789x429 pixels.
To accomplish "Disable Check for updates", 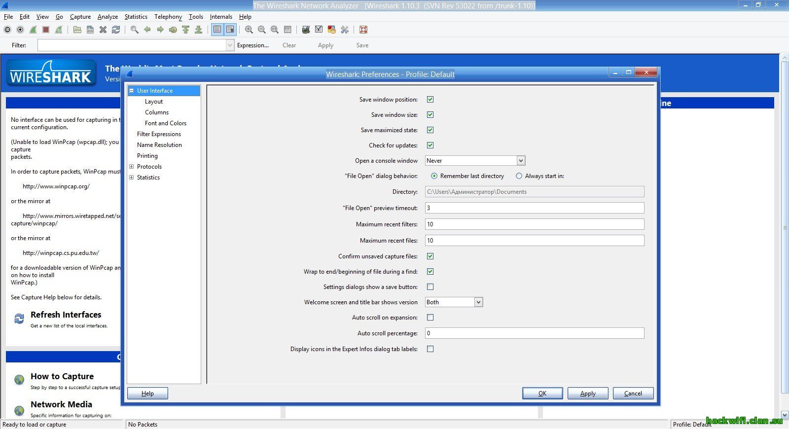I will (x=430, y=145).
